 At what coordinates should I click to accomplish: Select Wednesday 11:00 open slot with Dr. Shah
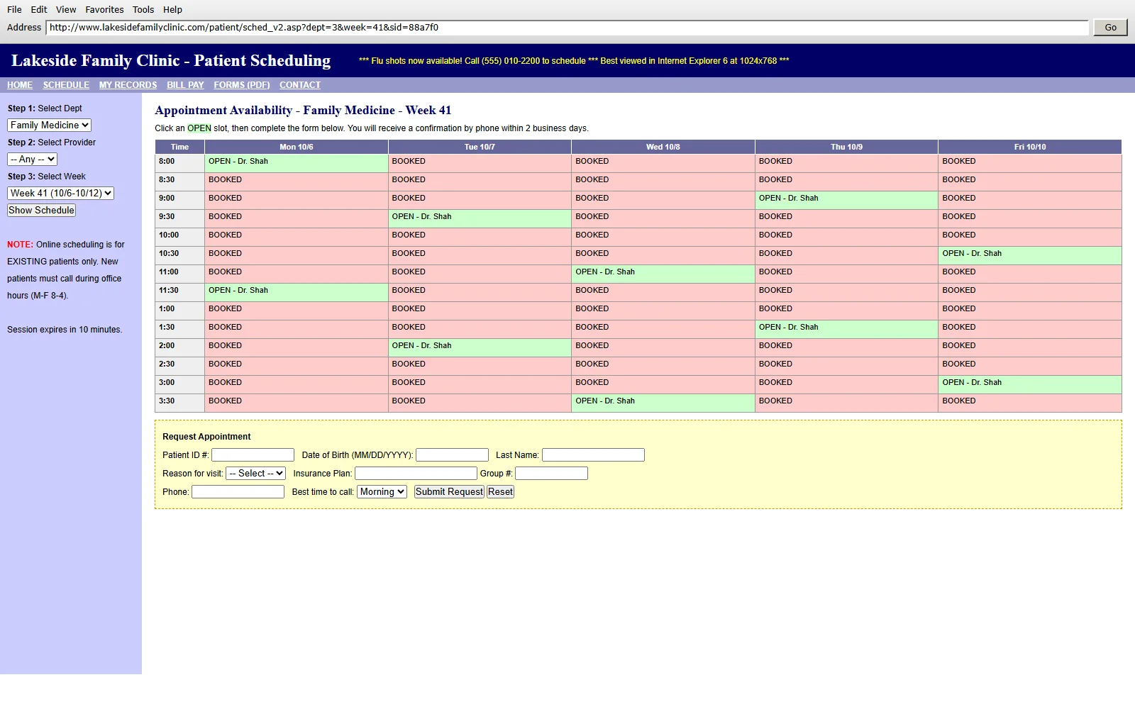coord(663,274)
